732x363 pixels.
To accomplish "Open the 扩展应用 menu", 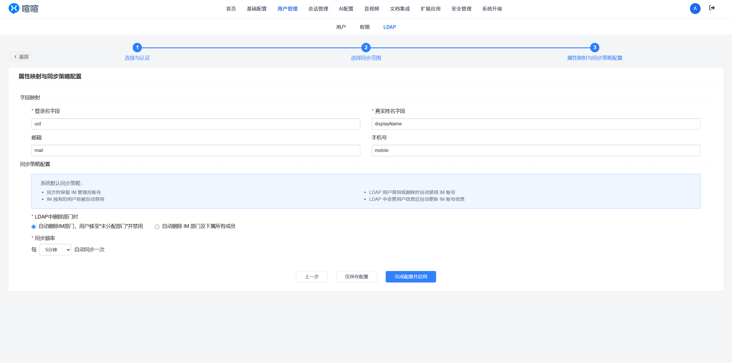I will [x=431, y=9].
